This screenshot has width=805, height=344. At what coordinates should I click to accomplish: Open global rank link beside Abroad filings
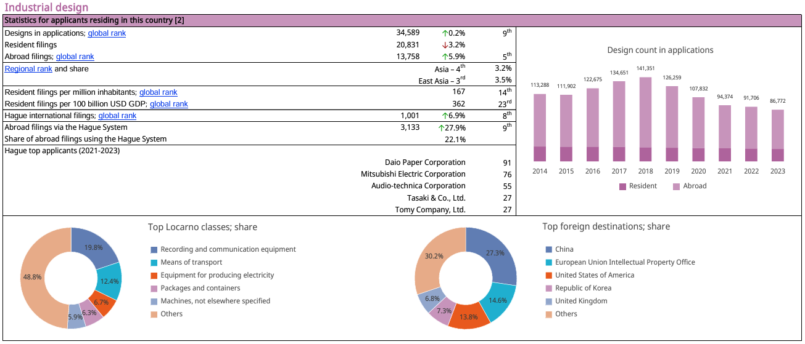tap(75, 57)
